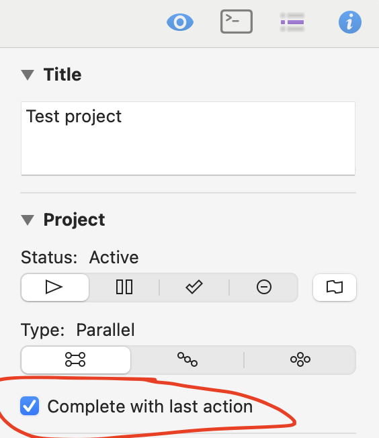379x438 pixels.
Task: Click the Project section heading
Action: [x=74, y=220]
